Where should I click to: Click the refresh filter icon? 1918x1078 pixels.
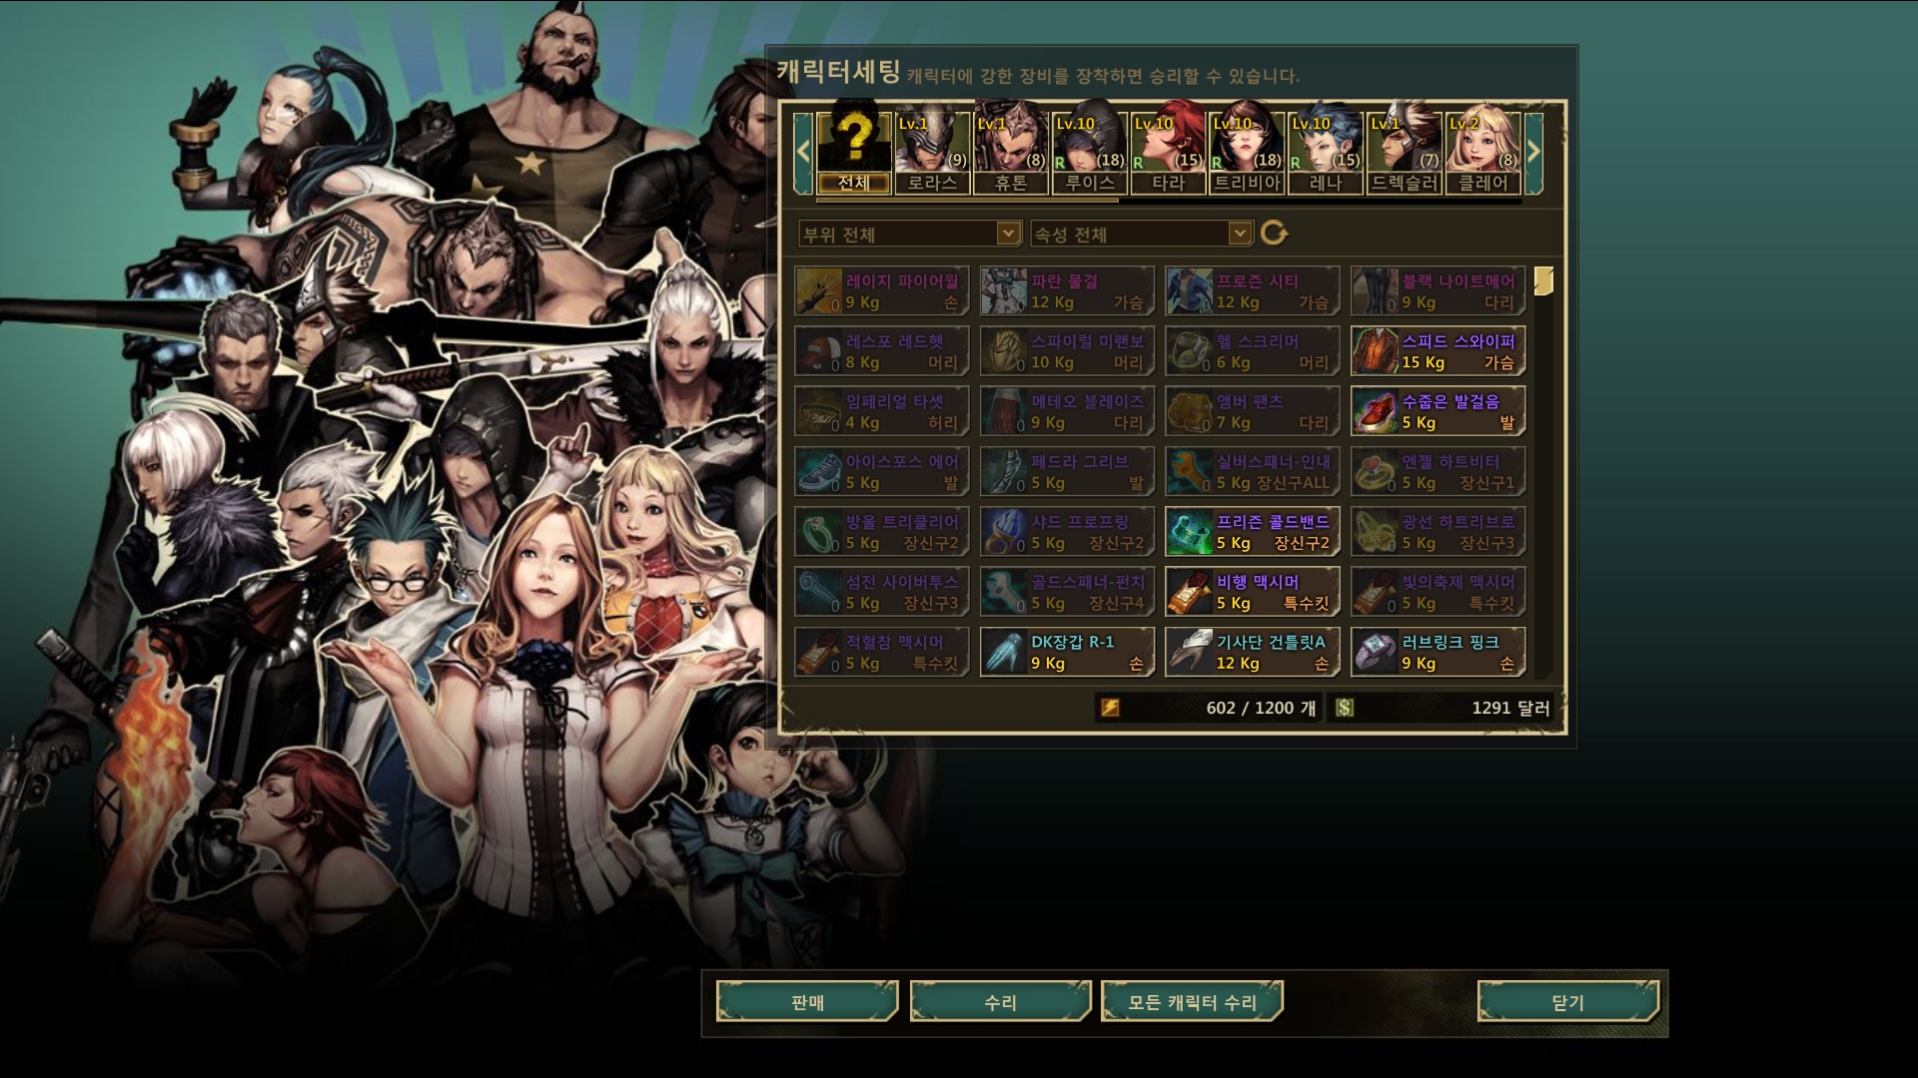coord(1274,233)
